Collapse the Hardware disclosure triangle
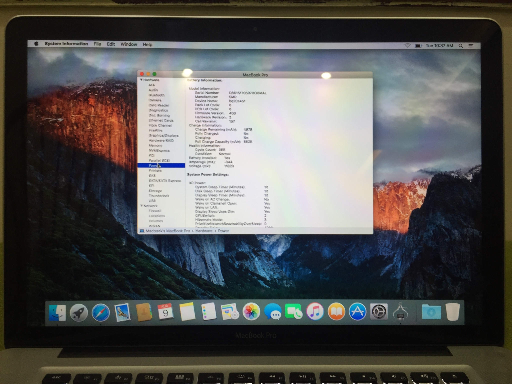This screenshot has width=512, height=384. click(x=141, y=80)
